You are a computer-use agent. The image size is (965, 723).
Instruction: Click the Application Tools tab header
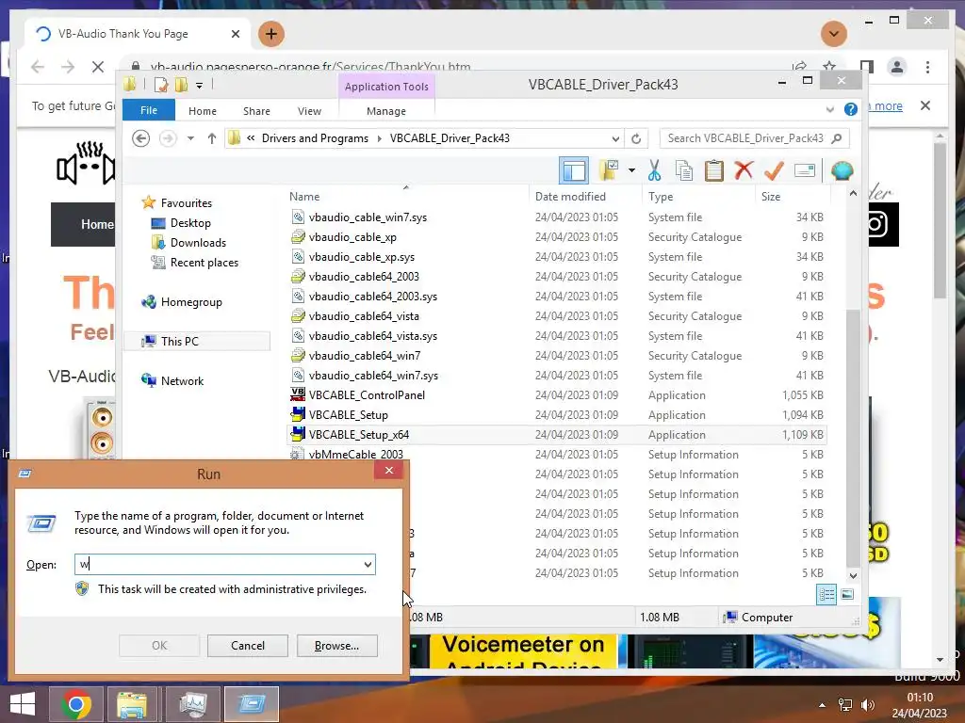386,87
